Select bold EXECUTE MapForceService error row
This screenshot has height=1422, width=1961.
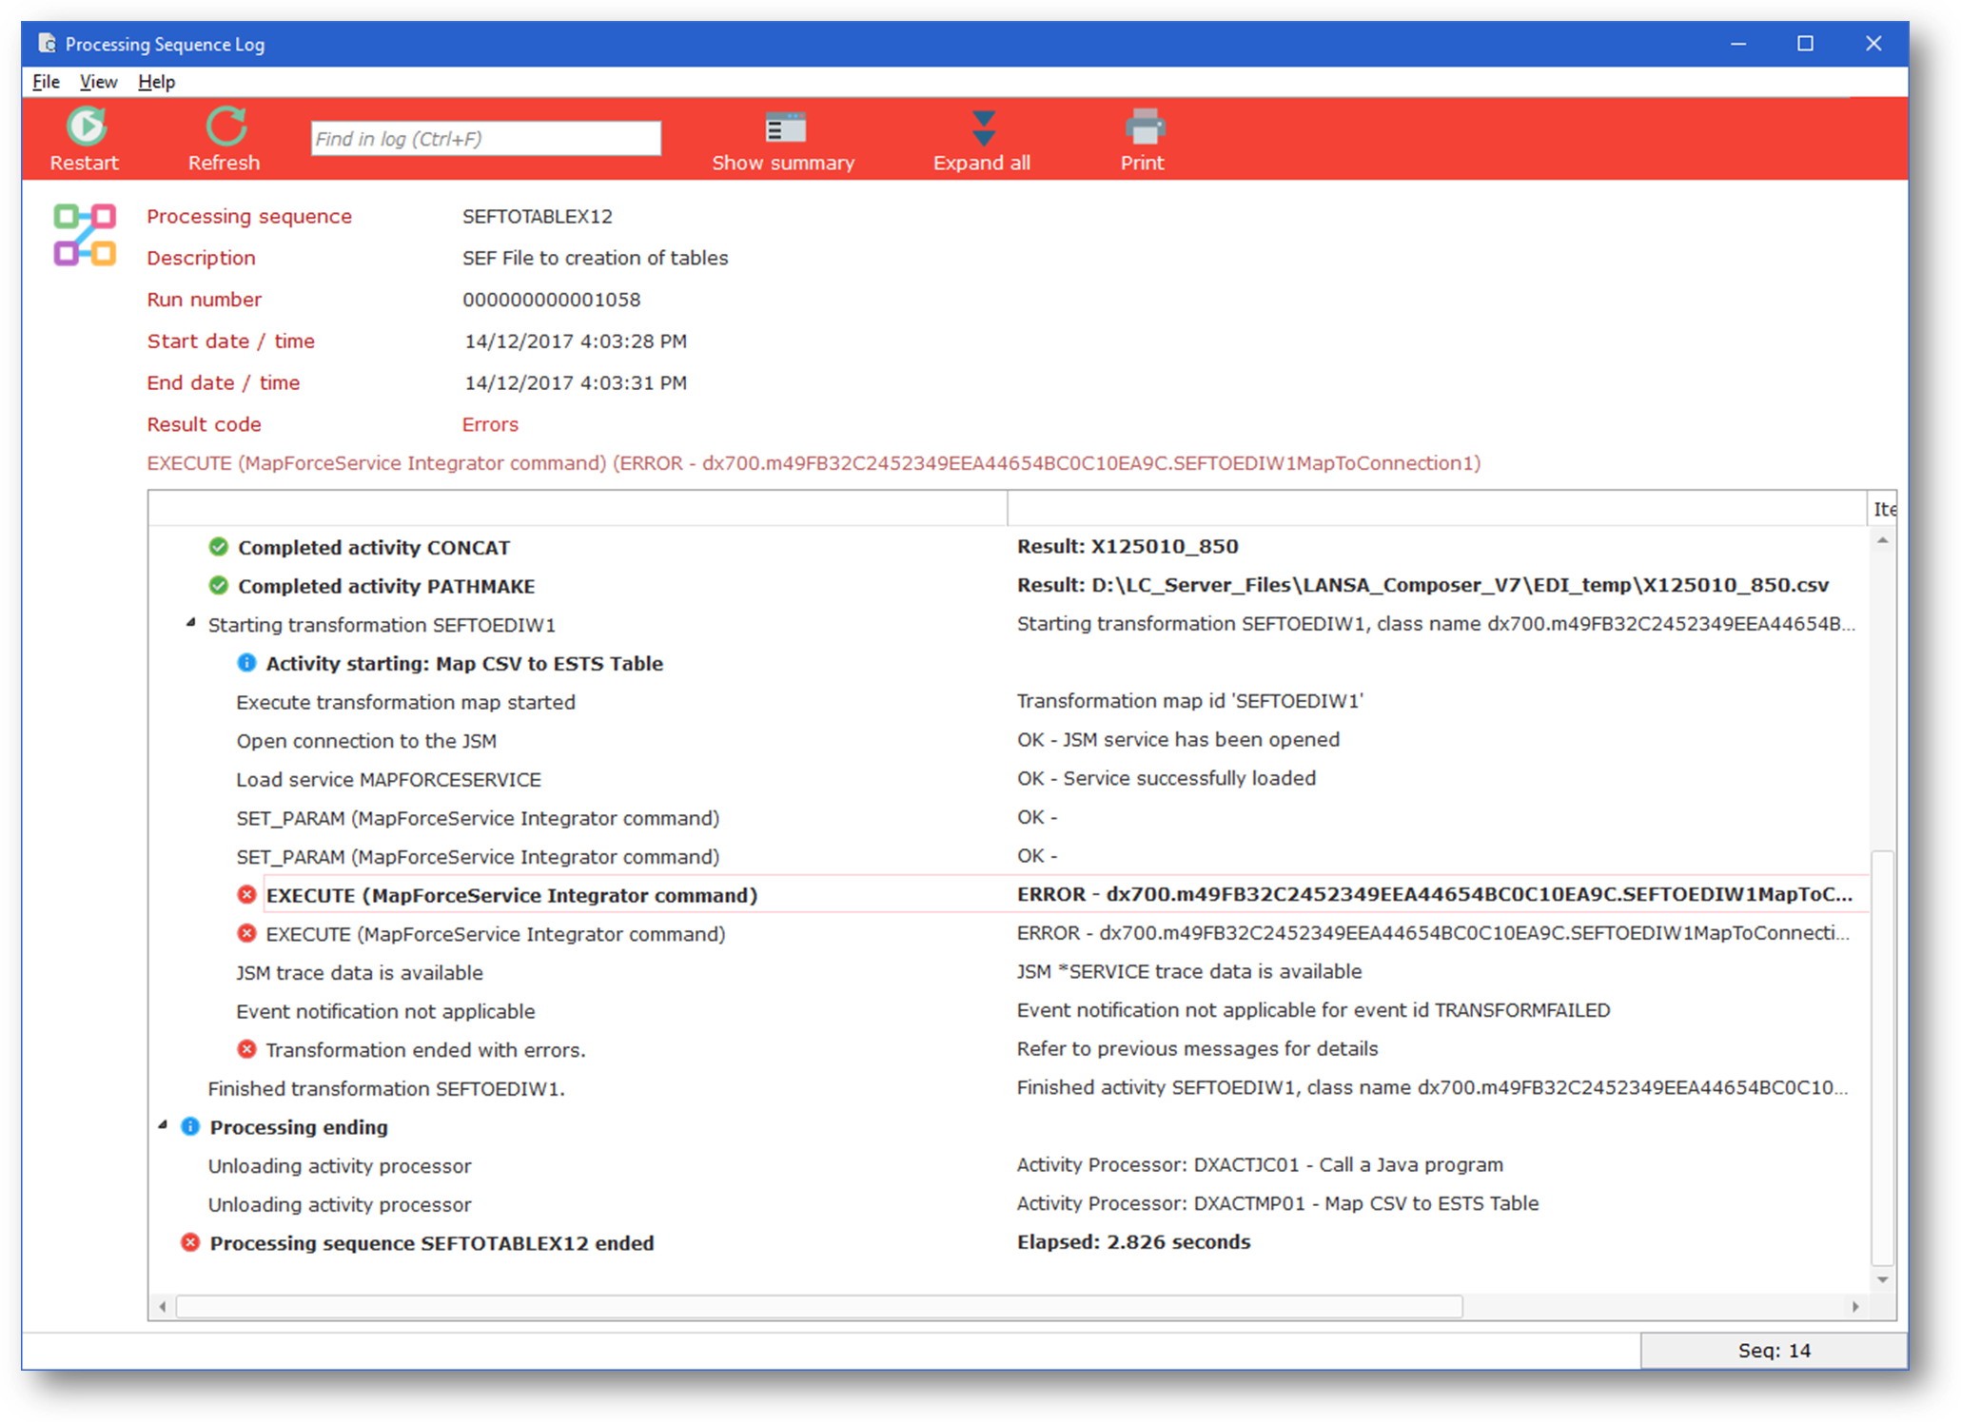point(511,895)
